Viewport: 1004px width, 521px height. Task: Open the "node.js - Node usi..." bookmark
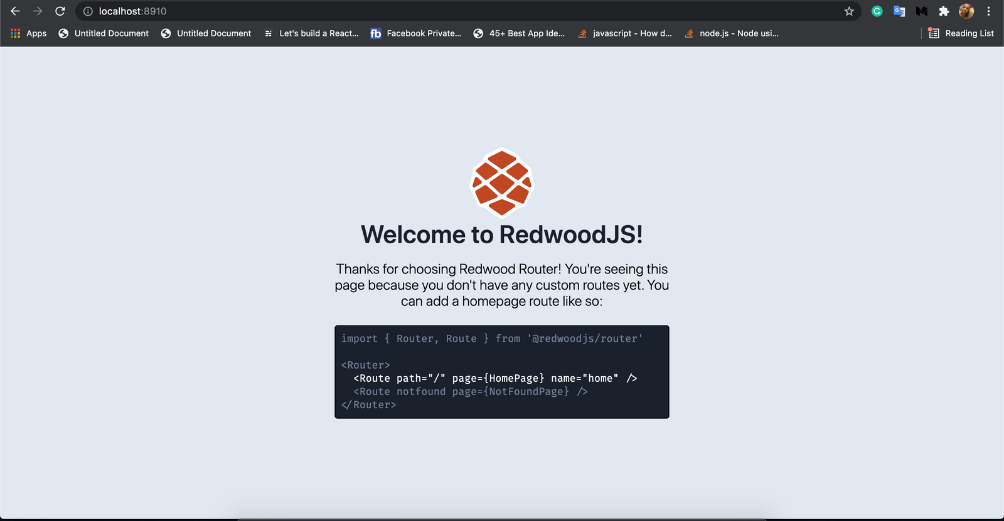click(x=732, y=33)
